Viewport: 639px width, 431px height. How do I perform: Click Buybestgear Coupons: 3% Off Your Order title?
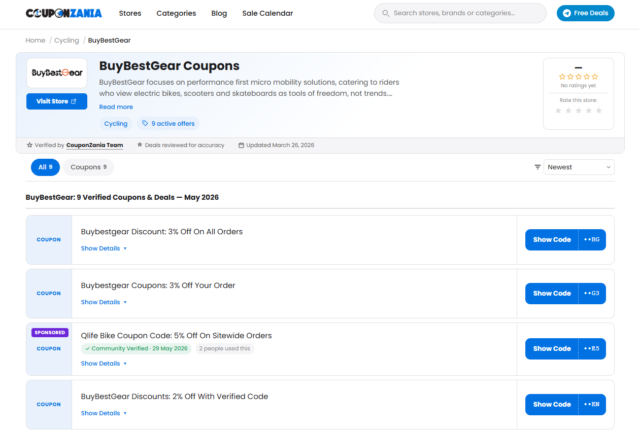(x=158, y=285)
